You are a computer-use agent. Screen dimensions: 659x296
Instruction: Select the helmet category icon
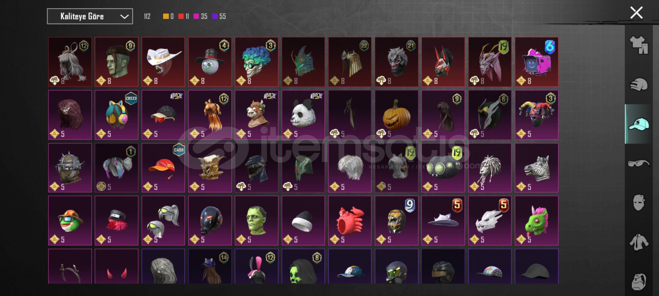pyautogui.click(x=639, y=84)
